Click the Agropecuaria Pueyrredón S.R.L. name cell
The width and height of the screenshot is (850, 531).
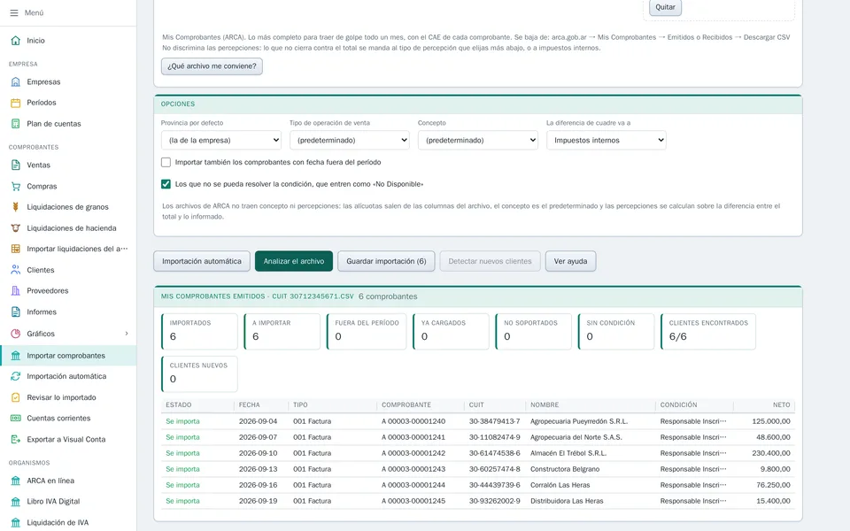[578, 421]
